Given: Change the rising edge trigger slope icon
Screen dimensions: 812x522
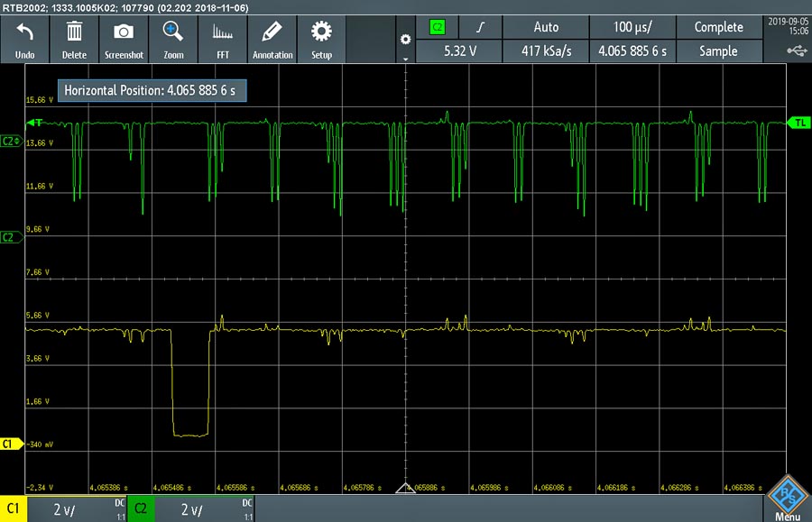Looking at the screenshot, I should (x=480, y=27).
